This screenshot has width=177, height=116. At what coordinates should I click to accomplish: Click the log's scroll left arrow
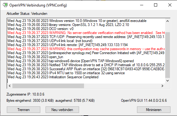pyautogui.click(x=10, y=86)
